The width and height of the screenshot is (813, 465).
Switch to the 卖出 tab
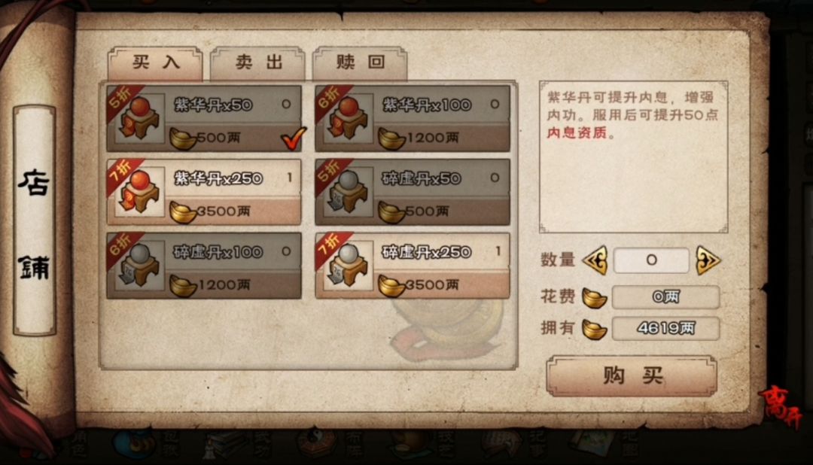coord(257,62)
